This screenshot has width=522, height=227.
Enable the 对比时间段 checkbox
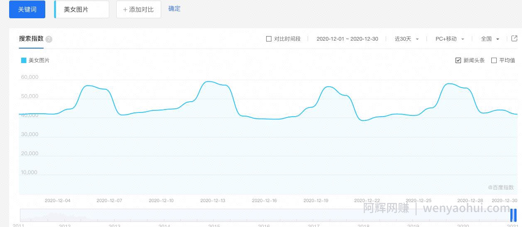[x=269, y=39]
